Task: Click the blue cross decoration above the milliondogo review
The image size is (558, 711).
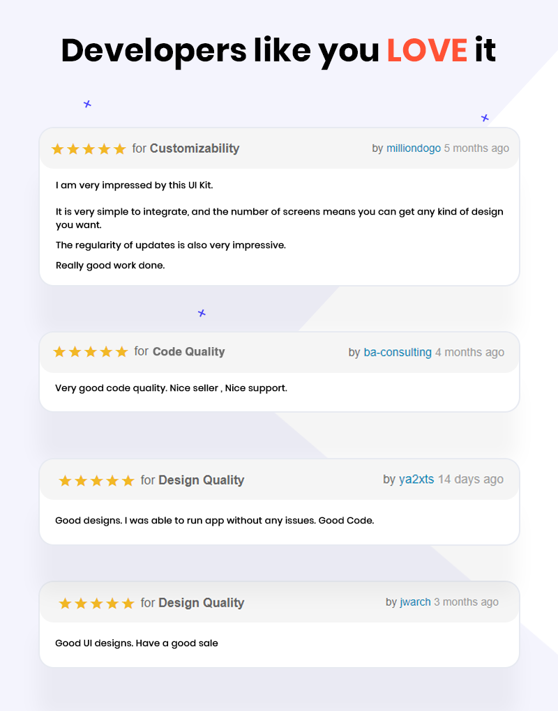Action: [485, 118]
